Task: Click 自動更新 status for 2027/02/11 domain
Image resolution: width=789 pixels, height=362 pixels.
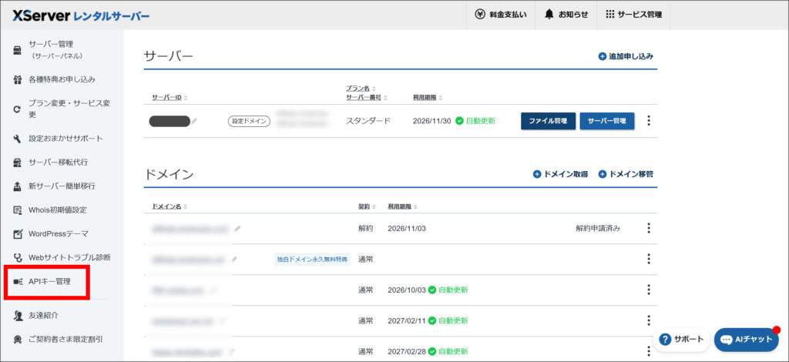Action: click(448, 320)
